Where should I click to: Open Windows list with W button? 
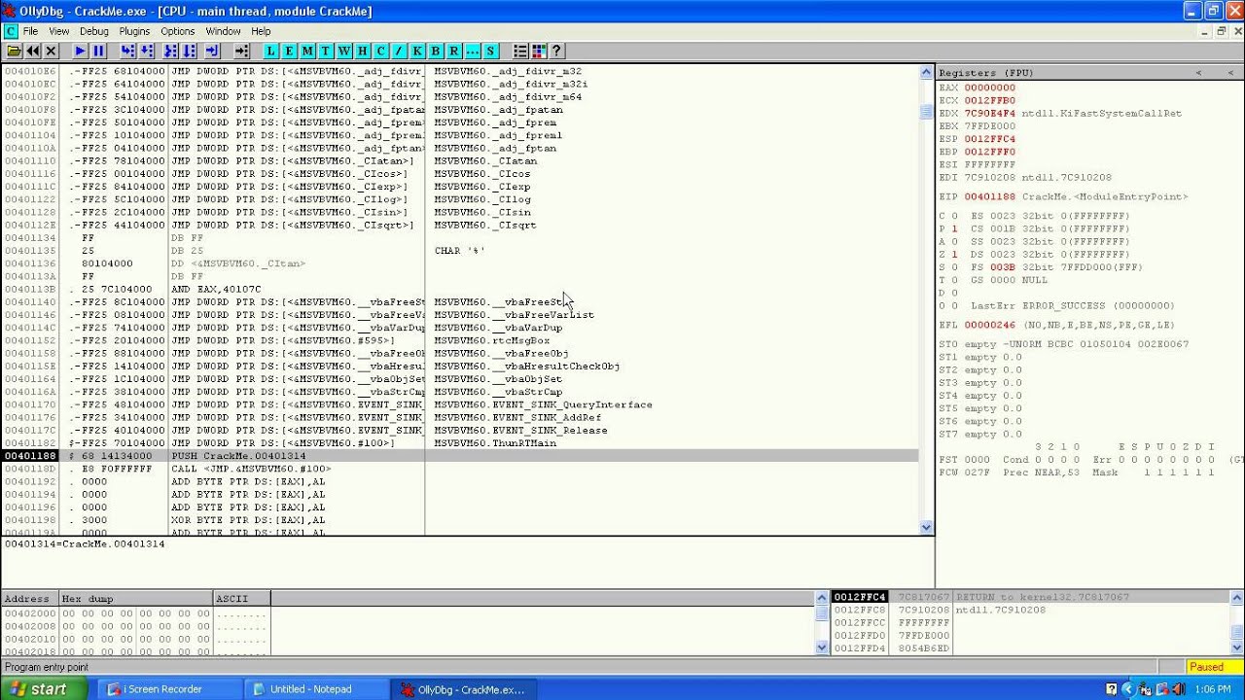point(344,51)
